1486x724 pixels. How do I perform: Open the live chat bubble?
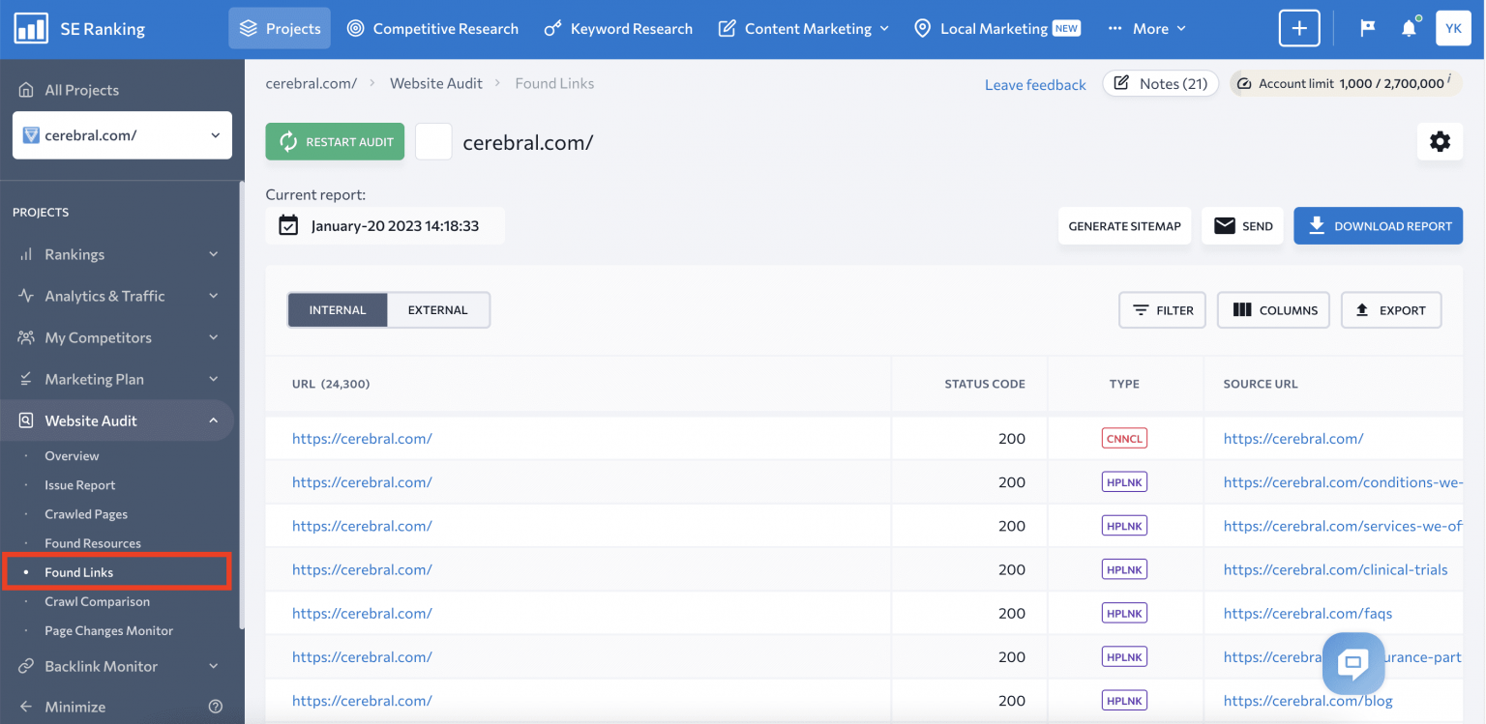tap(1352, 664)
